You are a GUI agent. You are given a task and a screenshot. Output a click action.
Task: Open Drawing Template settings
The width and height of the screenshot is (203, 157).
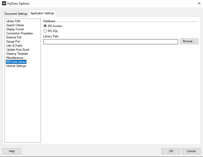(17, 54)
